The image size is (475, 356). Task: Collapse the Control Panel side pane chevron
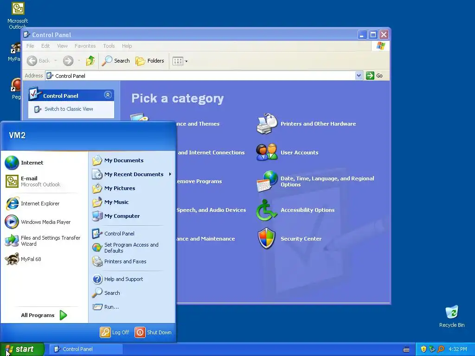pos(108,95)
